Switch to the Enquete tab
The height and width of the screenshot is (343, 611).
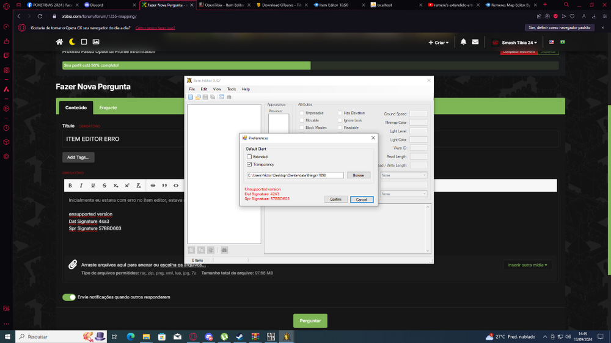(x=108, y=107)
